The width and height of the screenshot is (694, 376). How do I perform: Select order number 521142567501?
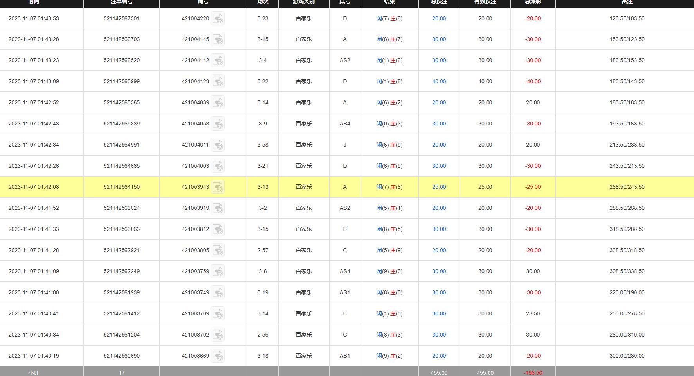pos(122,18)
